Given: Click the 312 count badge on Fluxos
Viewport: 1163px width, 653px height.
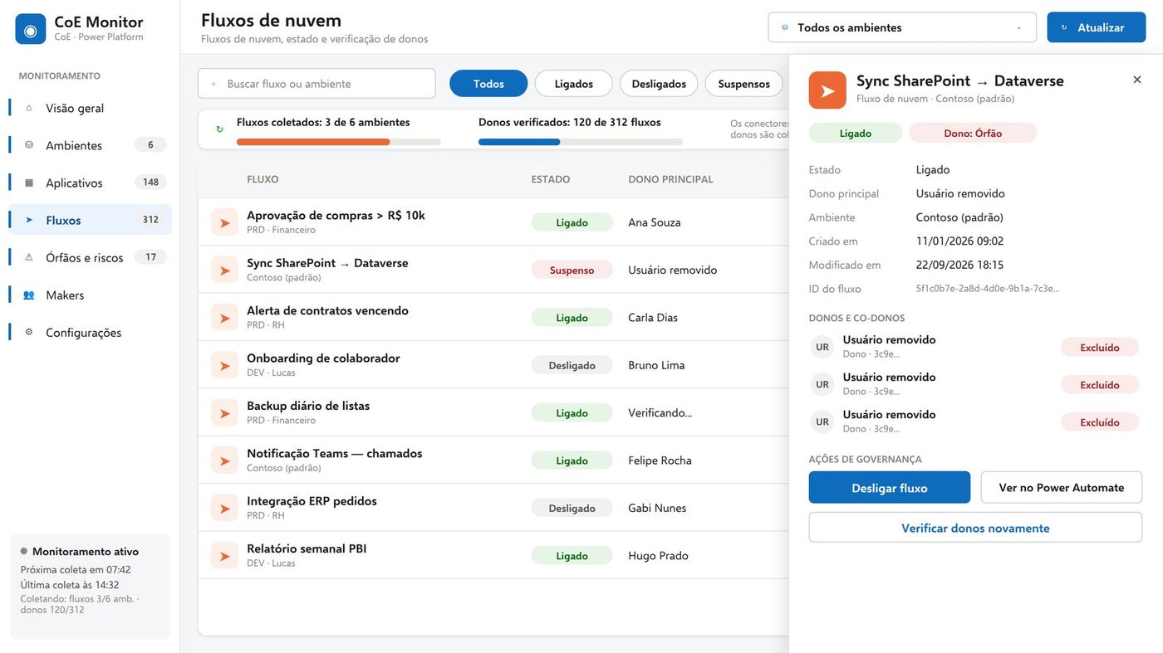Looking at the screenshot, I should (150, 220).
